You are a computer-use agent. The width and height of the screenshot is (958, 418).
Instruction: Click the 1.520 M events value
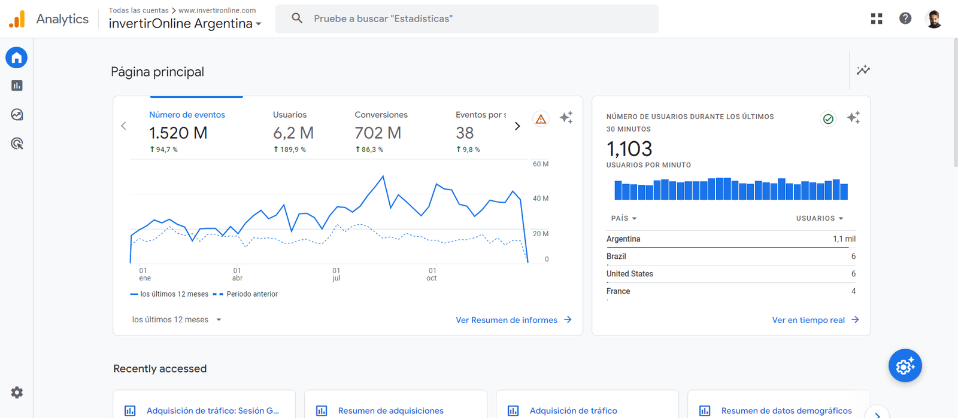pyautogui.click(x=178, y=133)
